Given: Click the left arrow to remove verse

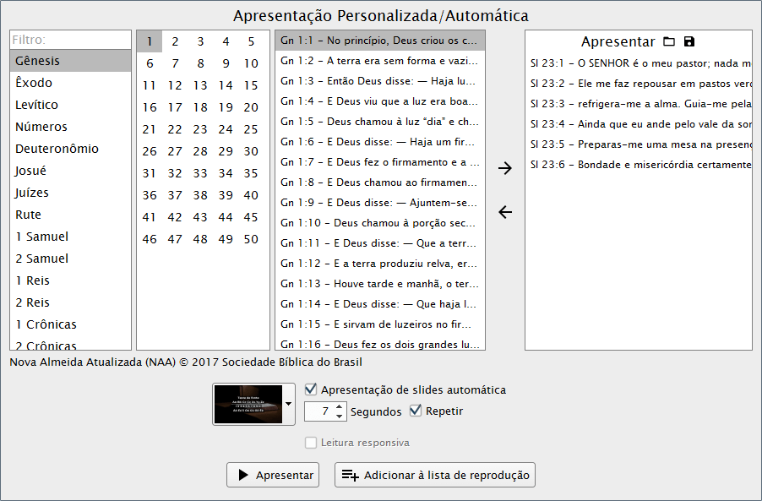Looking at the screenshot, I should click(x=505, y=212).
